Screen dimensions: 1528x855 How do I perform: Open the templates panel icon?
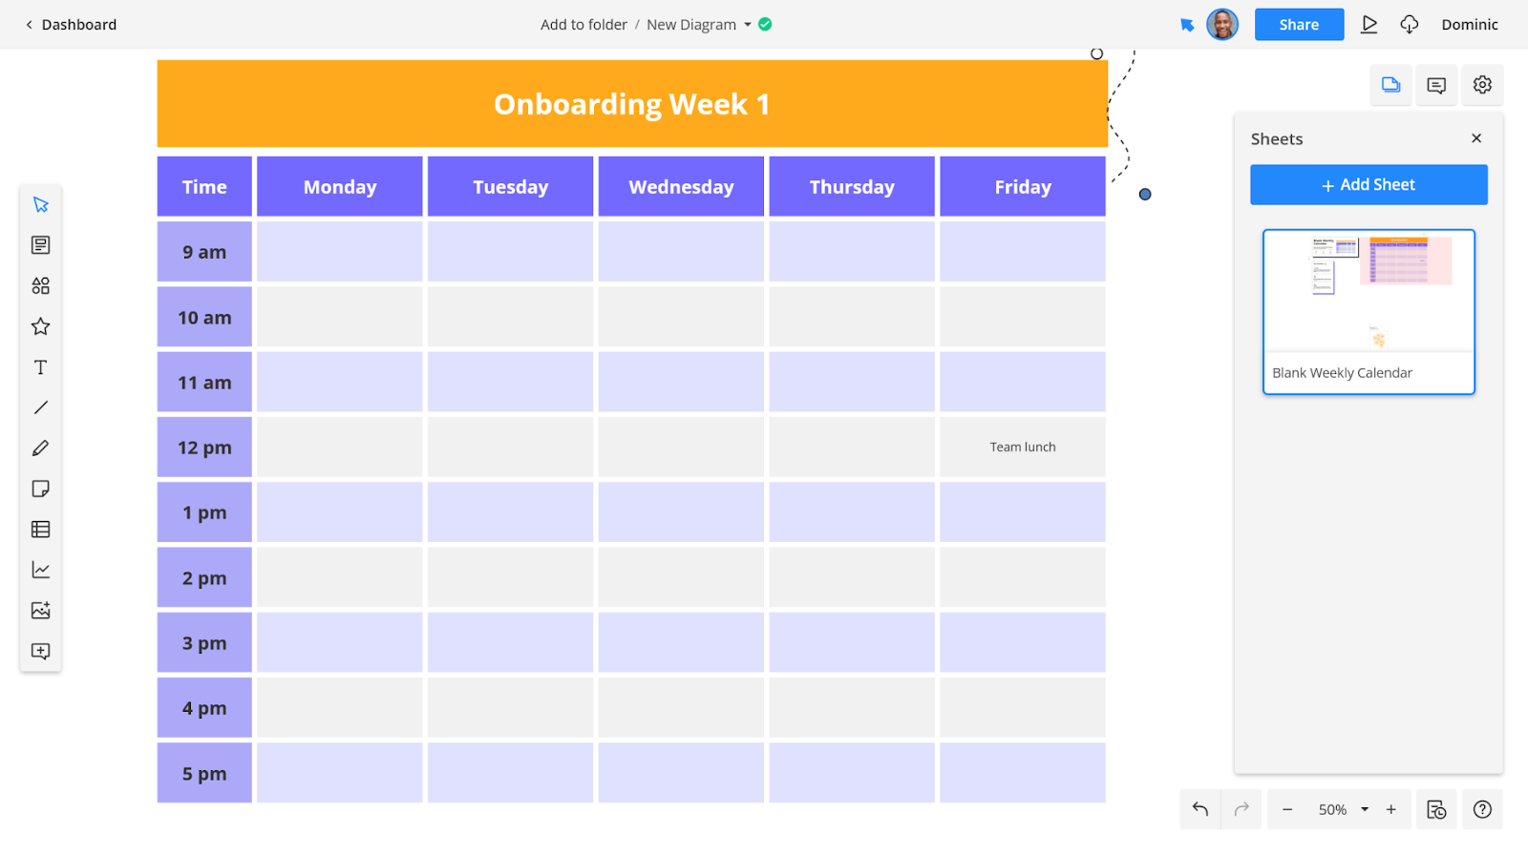40,245
